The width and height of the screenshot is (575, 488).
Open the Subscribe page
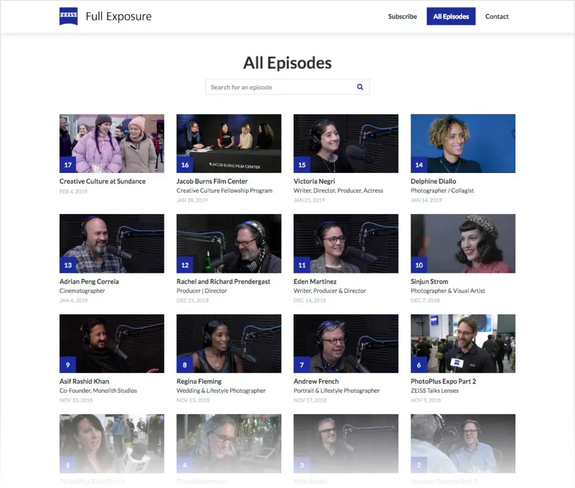click(x=402, y=17)
